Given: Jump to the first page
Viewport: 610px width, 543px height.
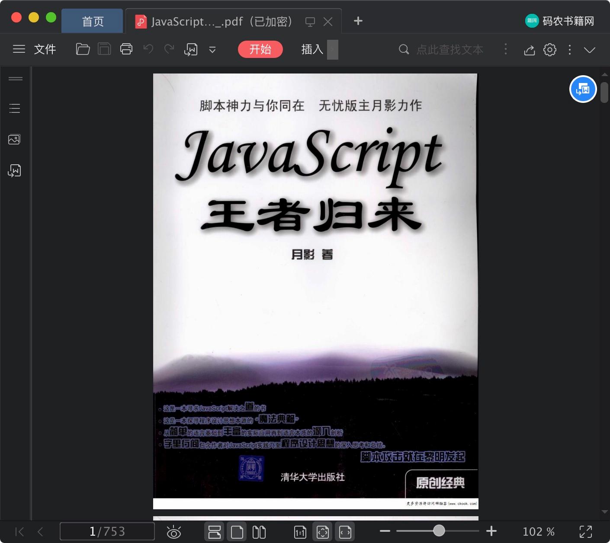Looking at the screenshot, I should click(19, 531).
